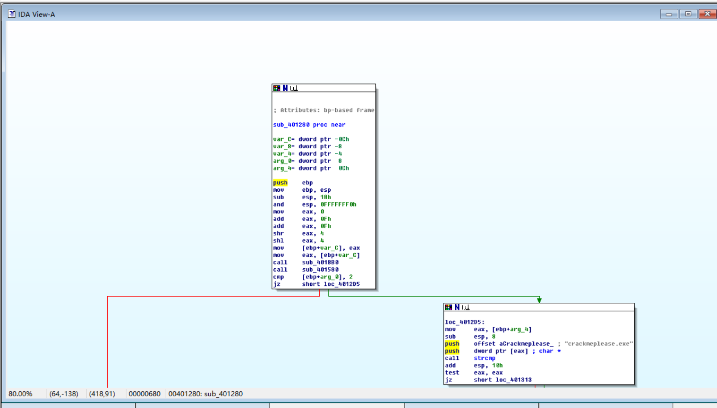Click the 'push dword ptr [eax]' instruction
Screen dimensions: 717x408
click(x=503, y=351)
